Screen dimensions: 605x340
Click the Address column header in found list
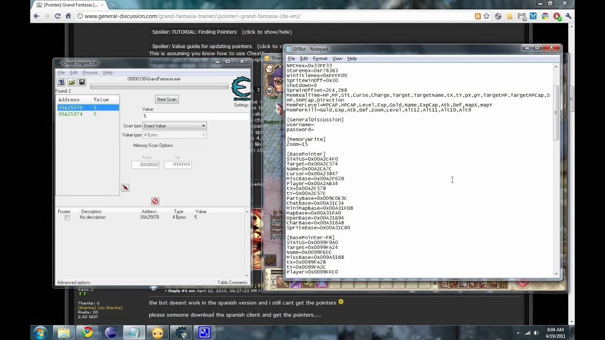69,100
